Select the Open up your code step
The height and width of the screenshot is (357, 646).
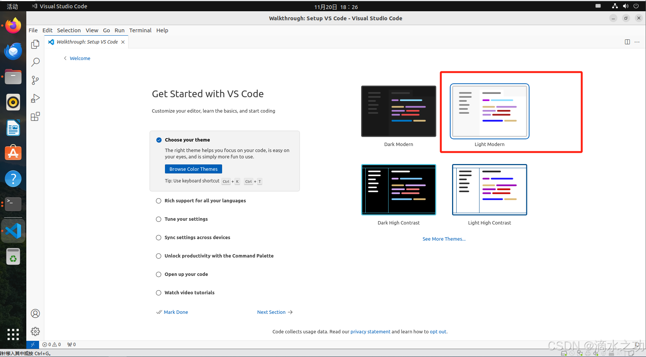186,274
